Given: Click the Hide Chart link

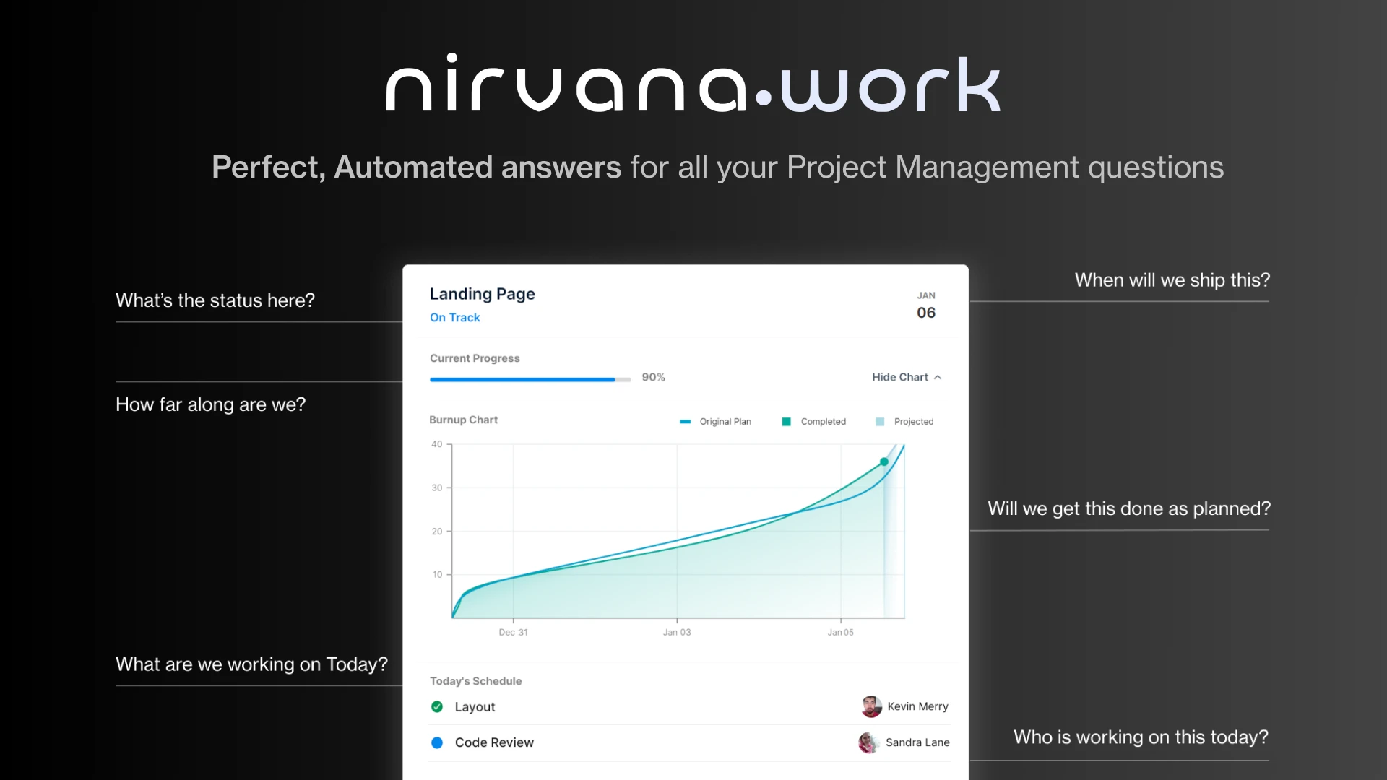Looking at the screenshot, I should pyautogui.click(x=906, y=377).
